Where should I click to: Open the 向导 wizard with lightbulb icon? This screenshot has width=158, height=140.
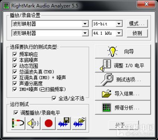point(123,52)
